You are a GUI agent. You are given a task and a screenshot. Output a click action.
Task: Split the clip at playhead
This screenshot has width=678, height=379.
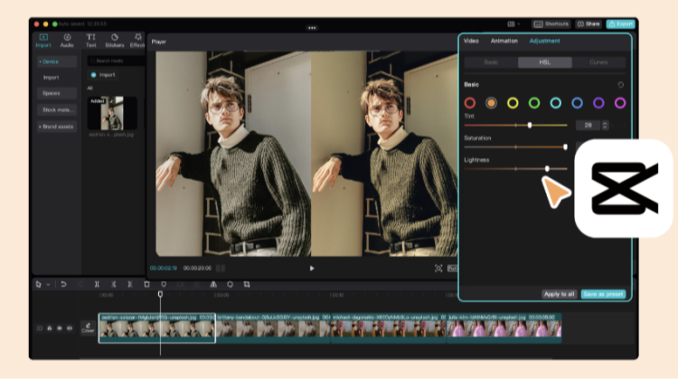pyautogui.click(x=97, y=284)
